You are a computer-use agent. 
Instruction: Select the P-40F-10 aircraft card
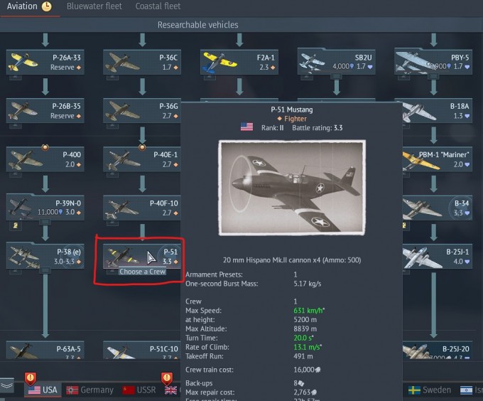click(x=142, y=208)
